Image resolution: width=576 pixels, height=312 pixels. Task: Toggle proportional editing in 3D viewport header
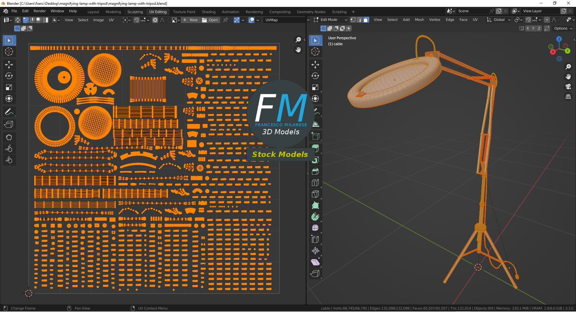click(547, 20)
